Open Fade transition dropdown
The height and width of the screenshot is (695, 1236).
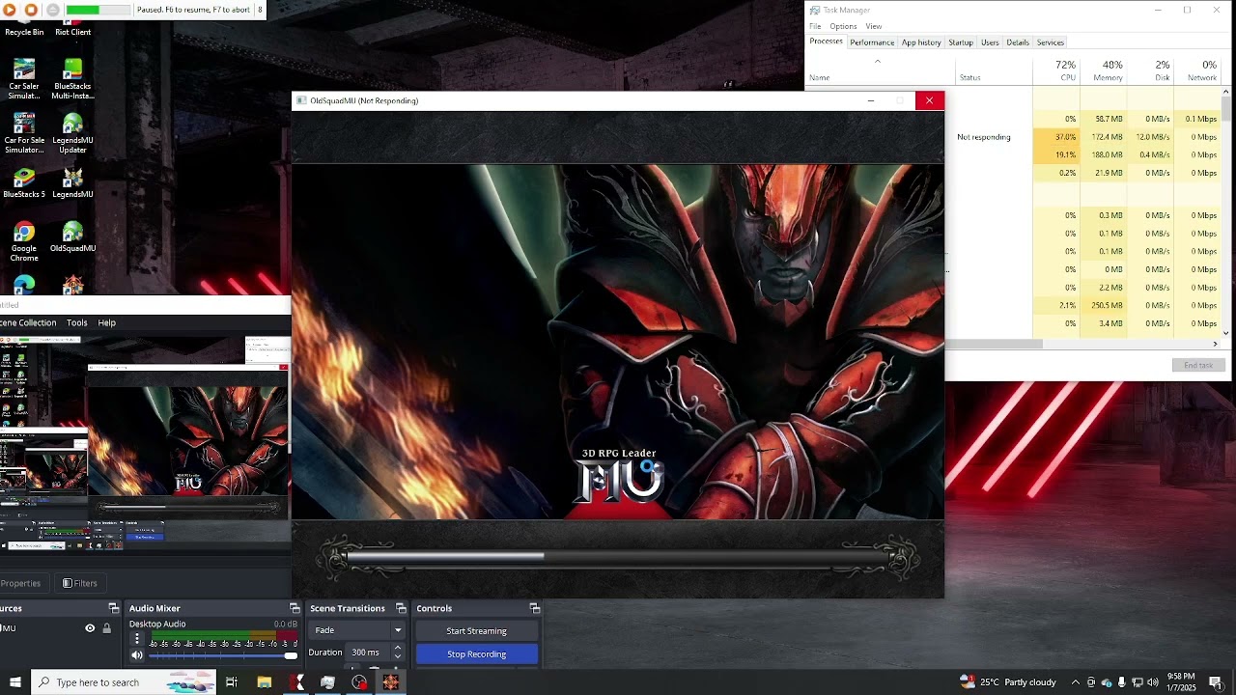click(357, 630)
